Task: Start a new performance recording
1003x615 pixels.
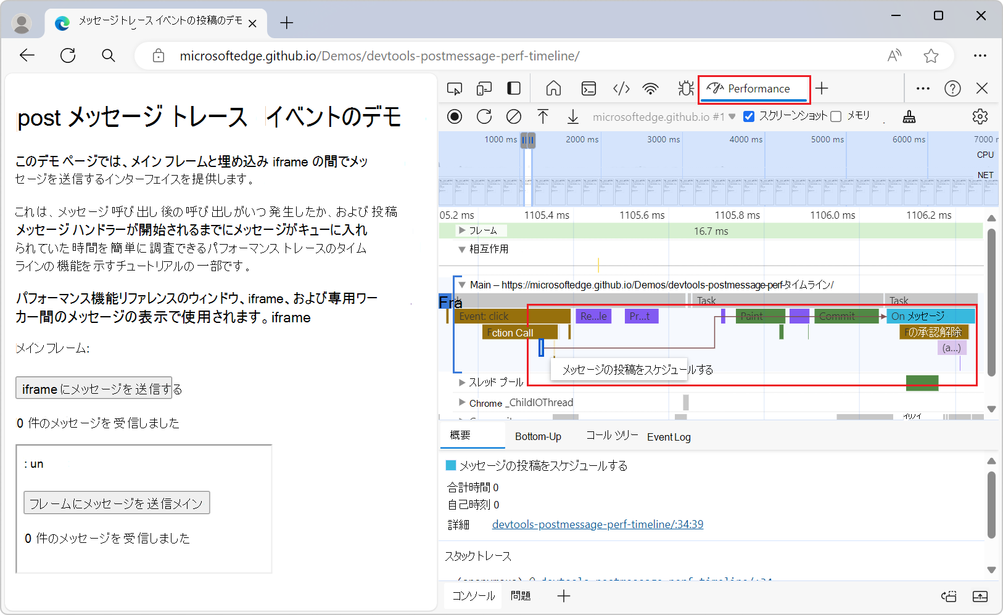Action: pos(455,116)
